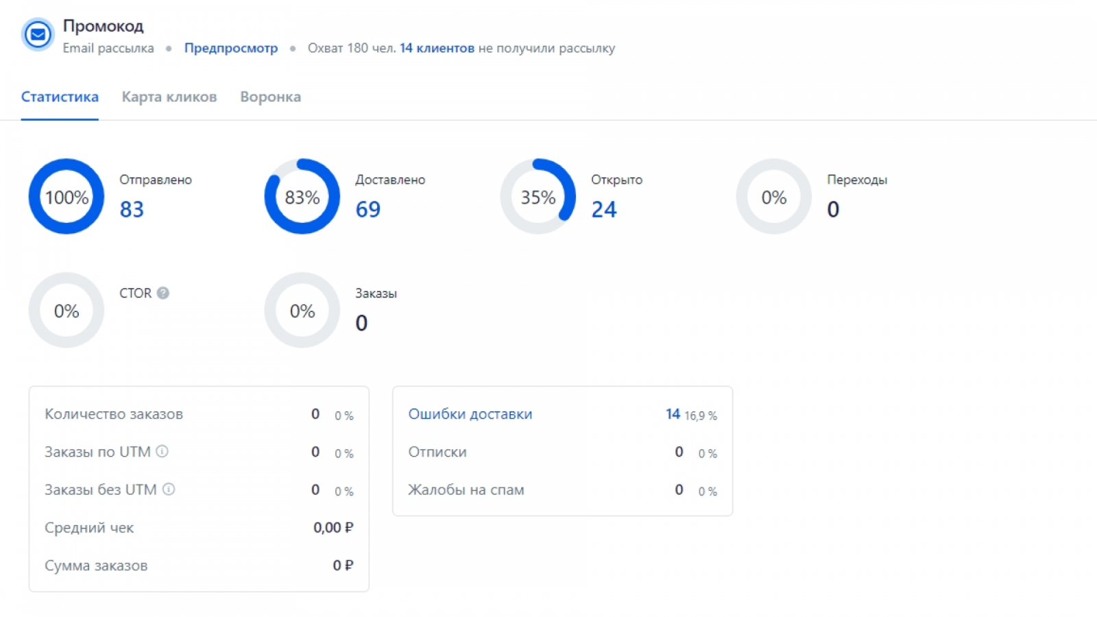The image size is (1097, 617).
Task: Click the Доставлено label
Action: click(x=390, y=180)
